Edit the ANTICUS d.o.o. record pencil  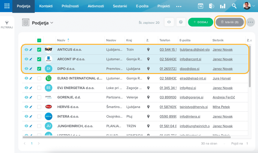click(31, 50)
